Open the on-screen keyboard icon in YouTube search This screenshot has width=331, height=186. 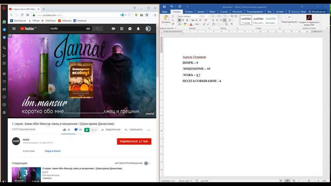coord(88,28)
